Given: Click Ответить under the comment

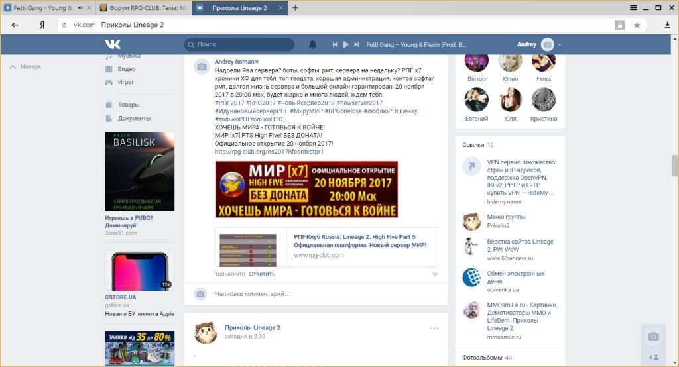Looking at the screenshot, I should [262, 274].
